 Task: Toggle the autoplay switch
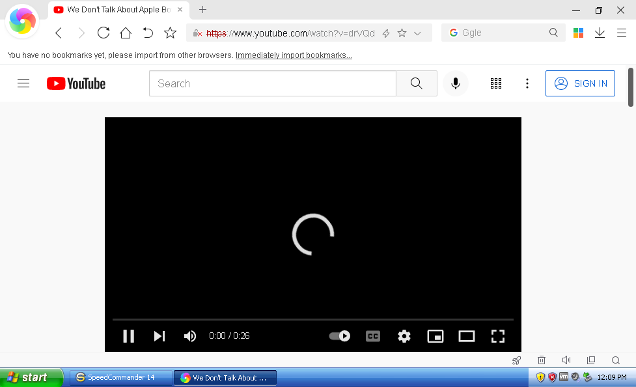coord(340,336)
